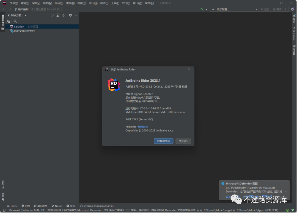Open the NuGet tool window tab
This screenshot has height=213, width=297.
pos(57,206)
